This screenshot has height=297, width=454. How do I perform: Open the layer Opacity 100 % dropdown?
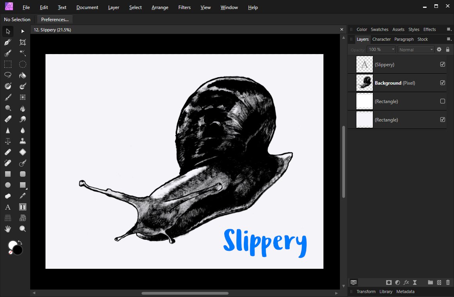tap(381, 49)
